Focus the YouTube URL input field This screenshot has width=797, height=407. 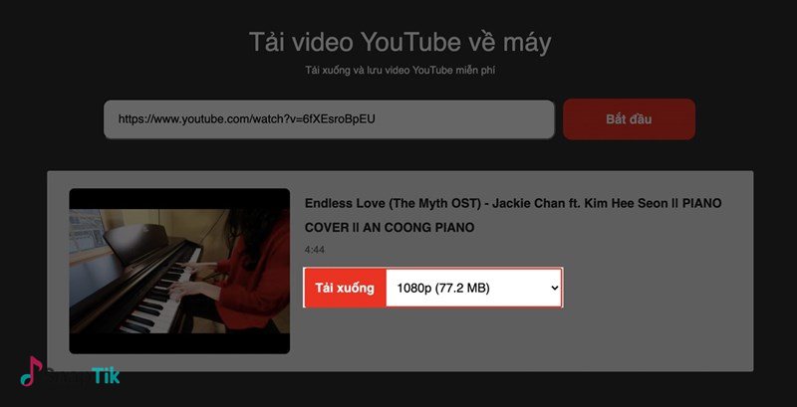pyautogui.click(x=329, y=119)
